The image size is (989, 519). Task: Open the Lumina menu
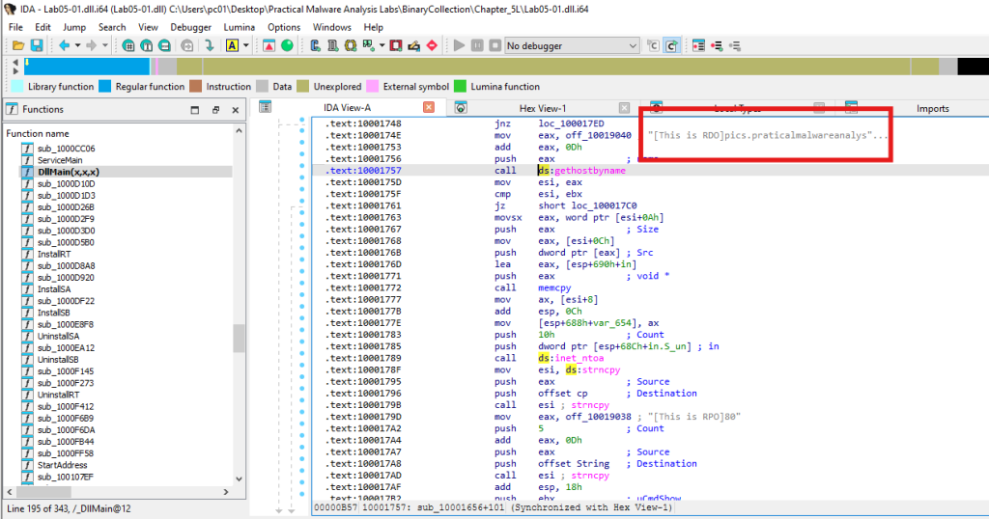[x=240, y=28]
